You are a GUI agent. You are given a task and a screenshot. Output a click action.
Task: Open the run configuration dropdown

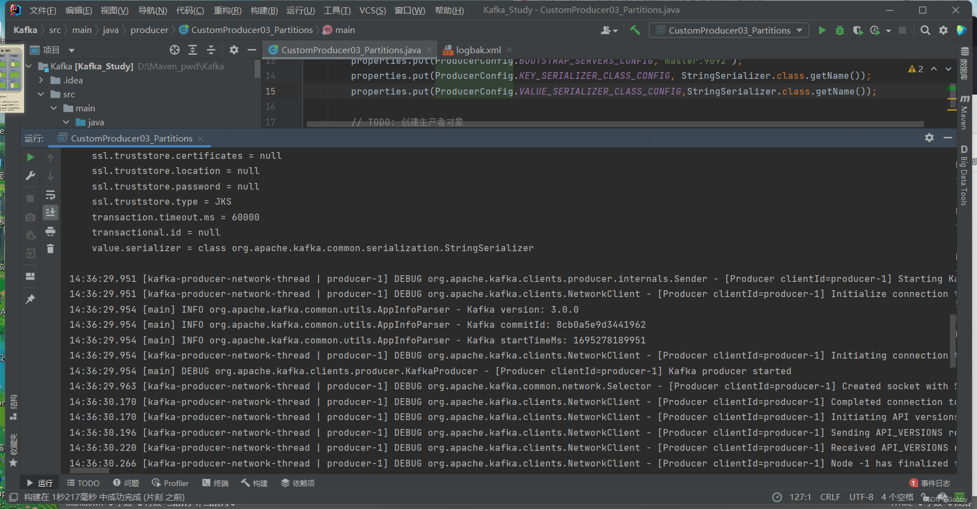point(728,30)
